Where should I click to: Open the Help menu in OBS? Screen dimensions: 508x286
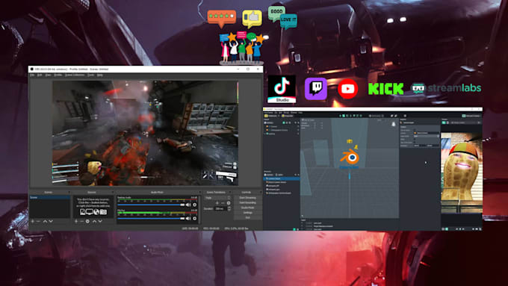click(x=100, y=75)
